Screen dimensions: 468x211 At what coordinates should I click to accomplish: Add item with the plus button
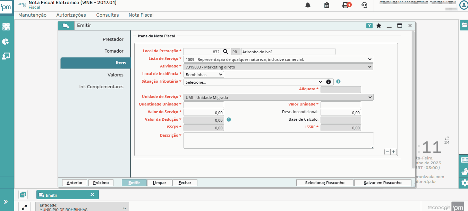click(x=393, y=152)
